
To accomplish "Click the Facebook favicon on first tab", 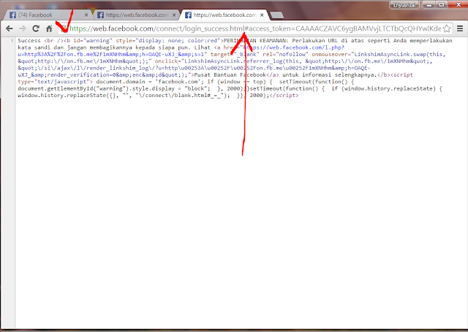I will coord(13,15).
